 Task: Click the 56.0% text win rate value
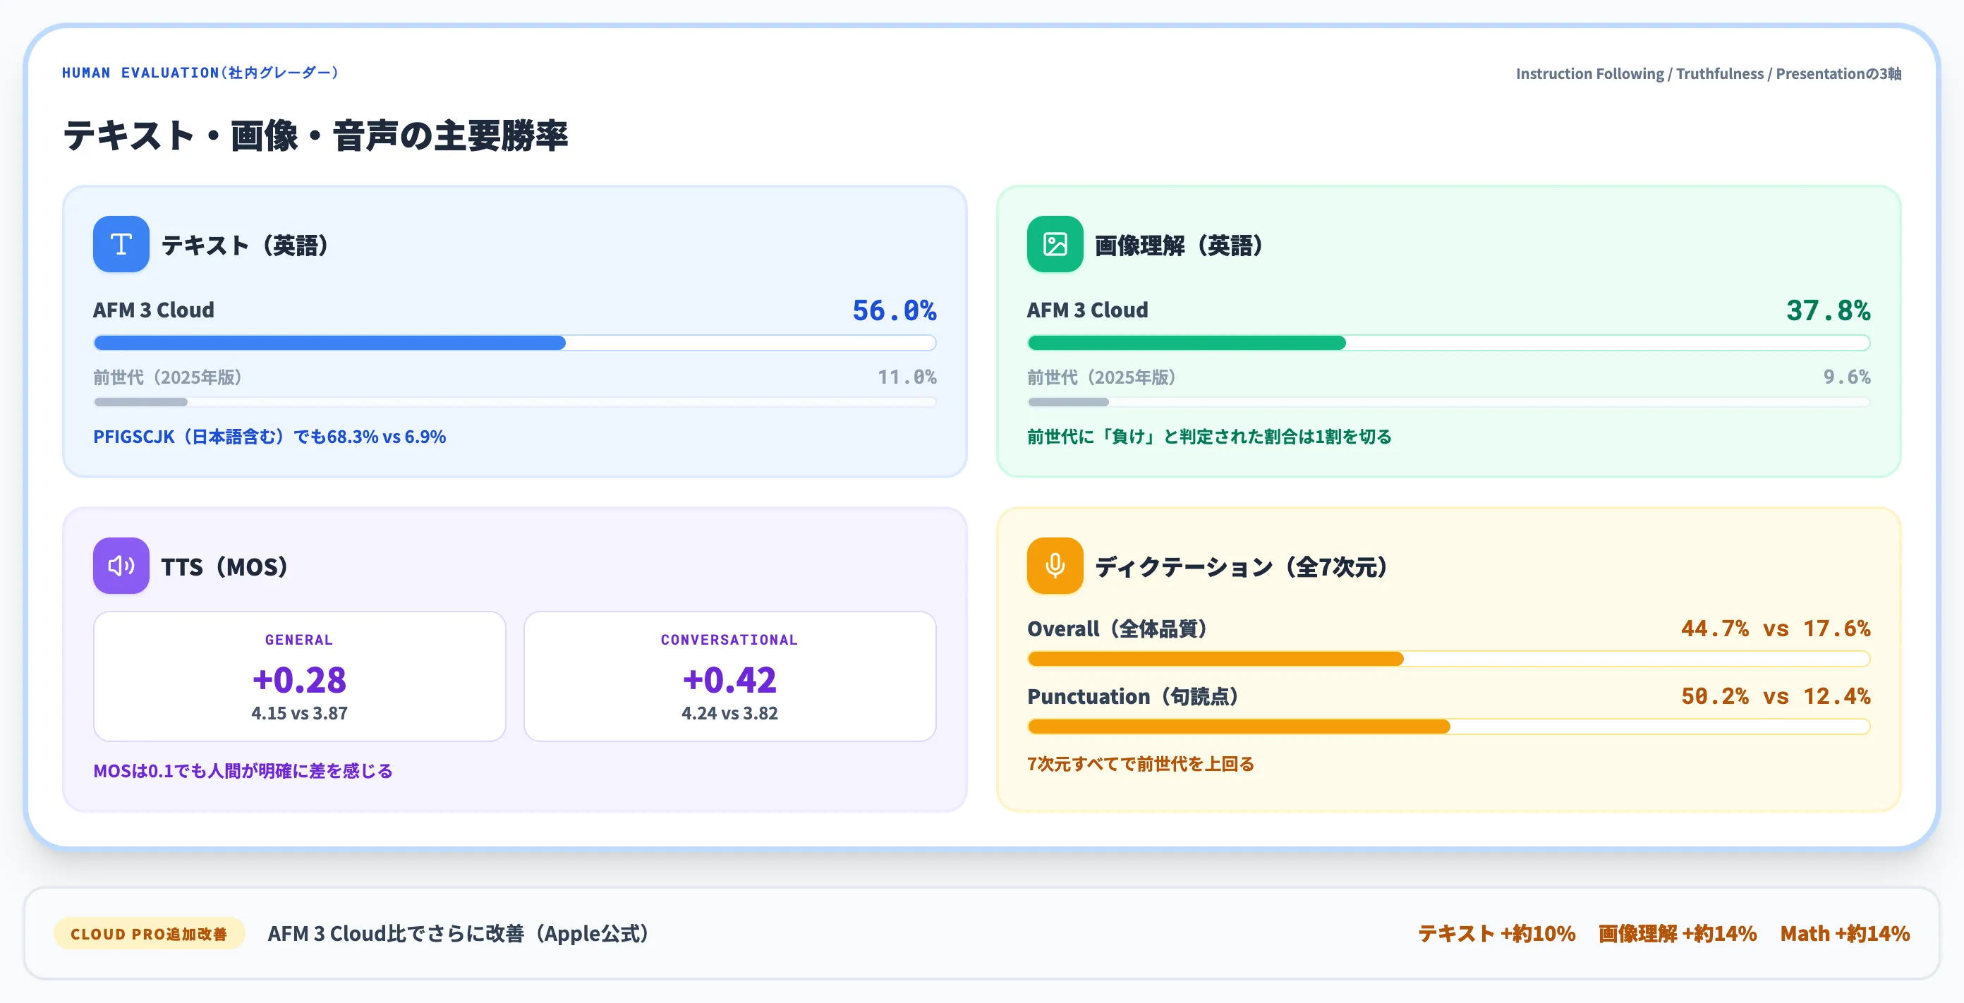click(x=895, y=310)
